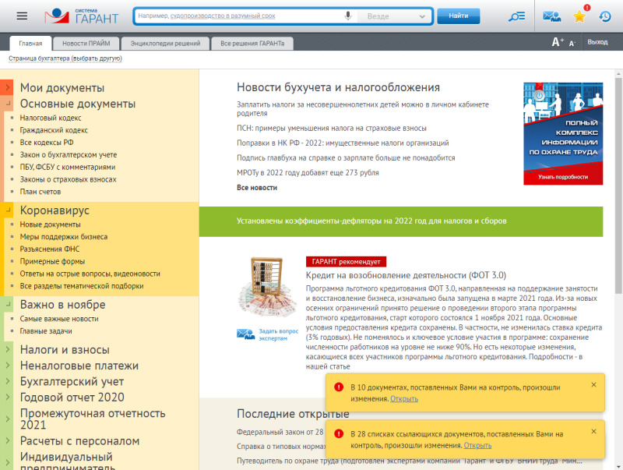Open Законы о страховых взносах
Viewport: 623px width, 470px height.
pyautogui.click(x=68, y=179)
